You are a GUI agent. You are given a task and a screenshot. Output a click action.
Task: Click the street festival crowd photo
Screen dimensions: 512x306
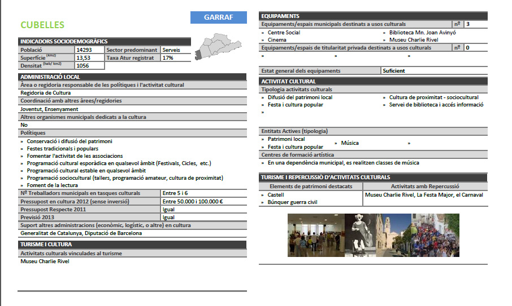[x=436, y=235]
